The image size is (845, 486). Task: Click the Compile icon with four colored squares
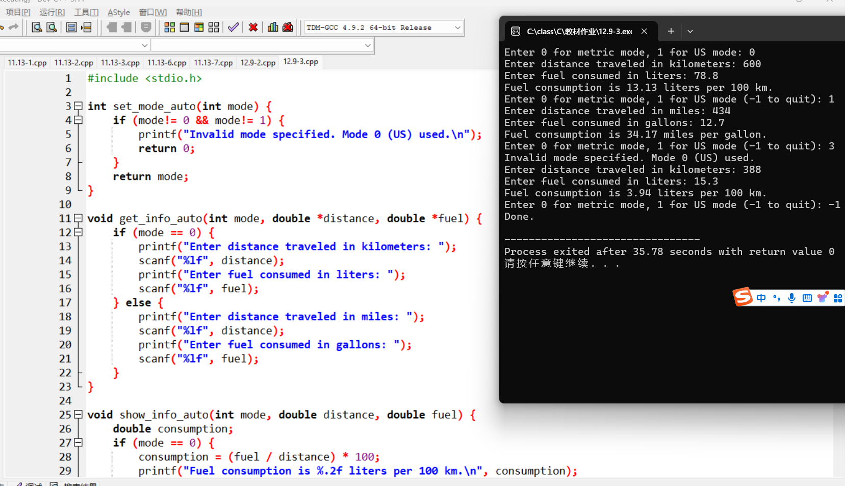pyautogui.click(x=170, y=27)
